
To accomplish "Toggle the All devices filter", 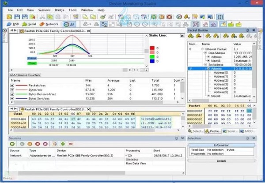I will pos(69,24).
